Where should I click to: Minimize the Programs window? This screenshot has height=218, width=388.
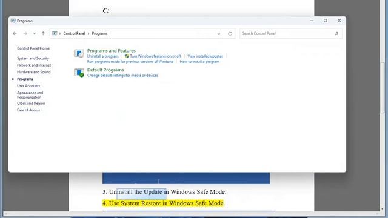312,21
